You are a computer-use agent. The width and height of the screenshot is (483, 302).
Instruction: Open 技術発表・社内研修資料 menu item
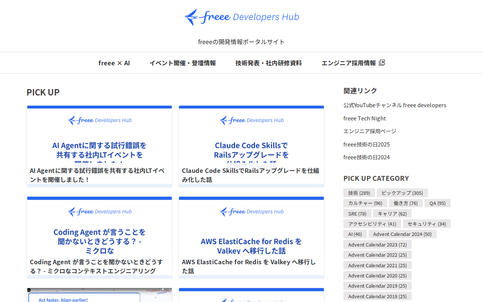click(269, 63)
